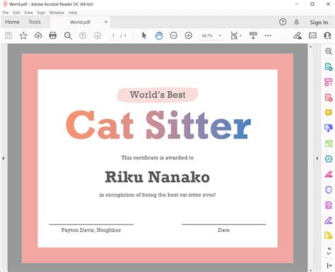This screenshot has width=335, height=272.
Task: Open the fit page options tool
Action: [235, 35]
